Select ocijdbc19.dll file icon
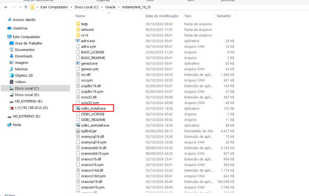This screenshot has width=309, height=196. click(x=78, y=86)
